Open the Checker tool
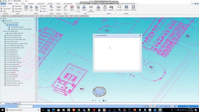The width and height of the screenshot is (199, 112). tap(84, 8)
